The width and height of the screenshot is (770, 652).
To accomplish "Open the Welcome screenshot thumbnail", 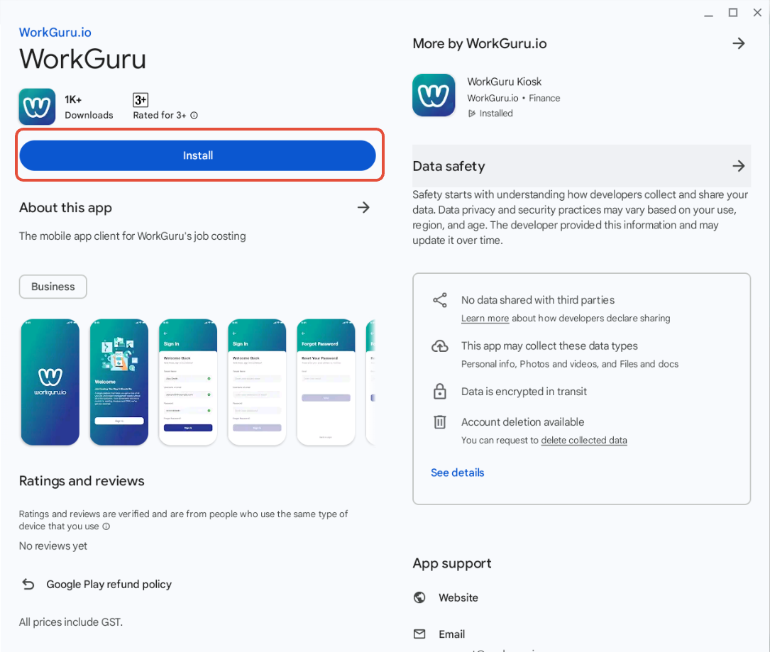I will point(119,382).
